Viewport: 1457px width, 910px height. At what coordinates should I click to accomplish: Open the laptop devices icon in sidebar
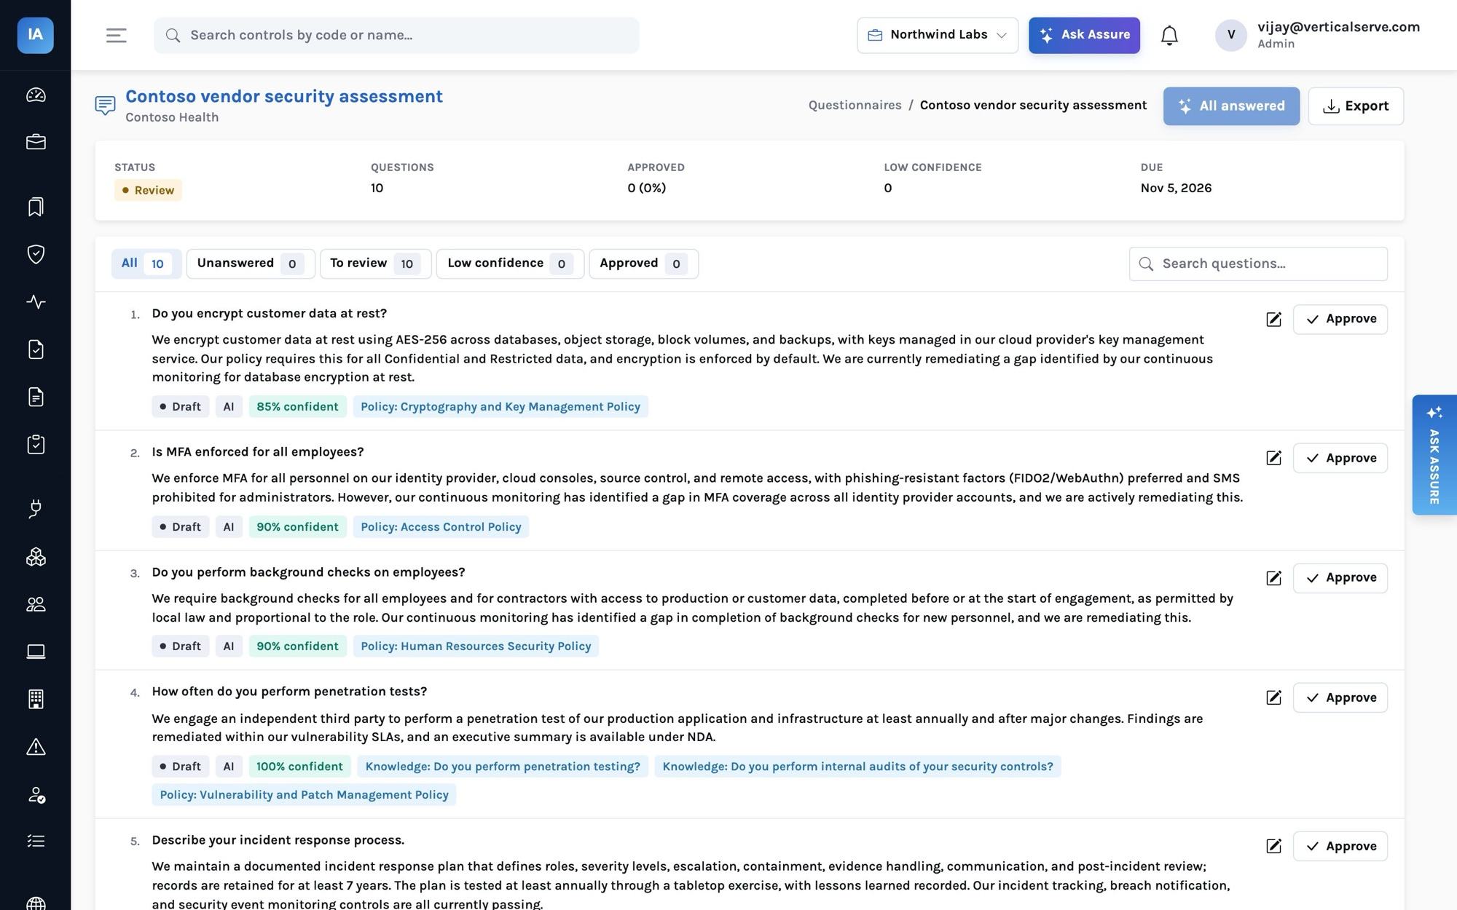[x=36, y=652]
